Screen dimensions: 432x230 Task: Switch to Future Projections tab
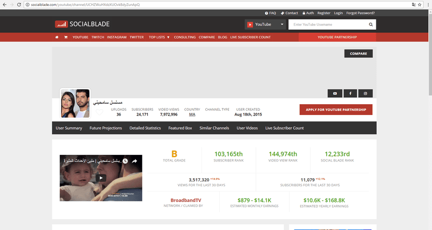pos(105,128)
